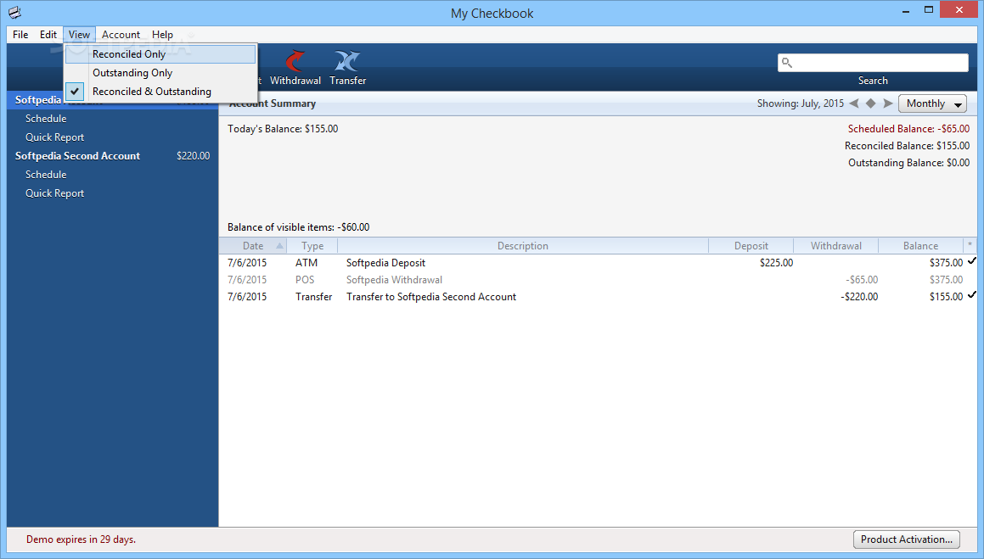The image size is (984, 559).
Task: Open Schedule under first Softpedia account
Action: pyautogui.click(x=46, y=119)
